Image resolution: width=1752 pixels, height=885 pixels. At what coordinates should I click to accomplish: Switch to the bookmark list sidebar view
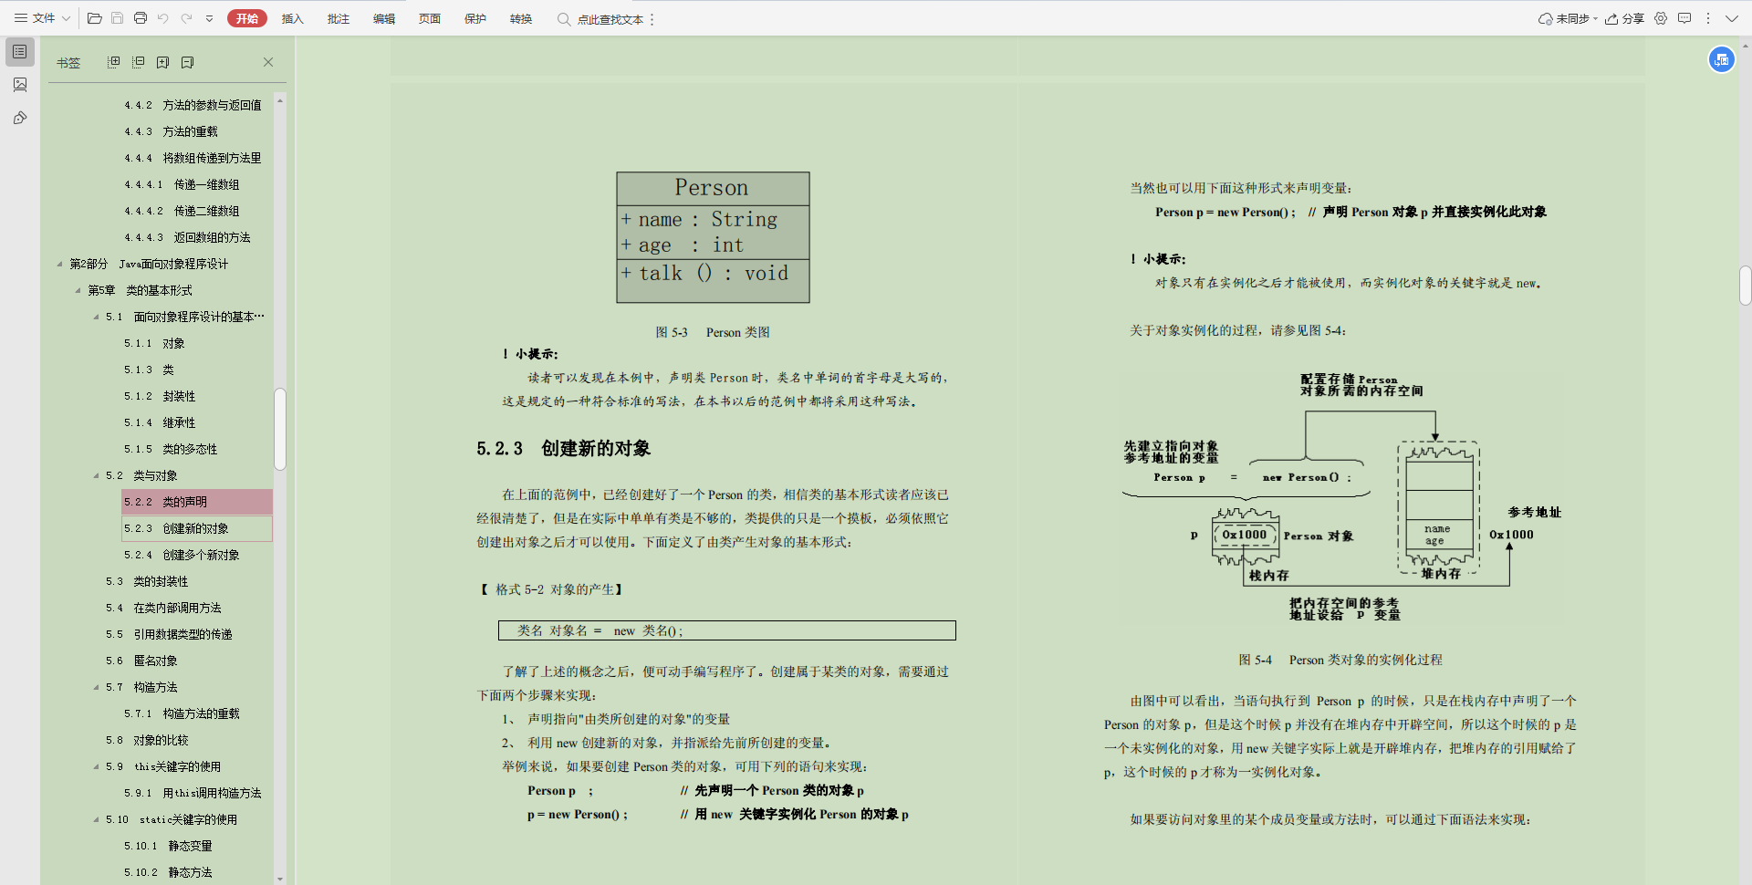20,52
